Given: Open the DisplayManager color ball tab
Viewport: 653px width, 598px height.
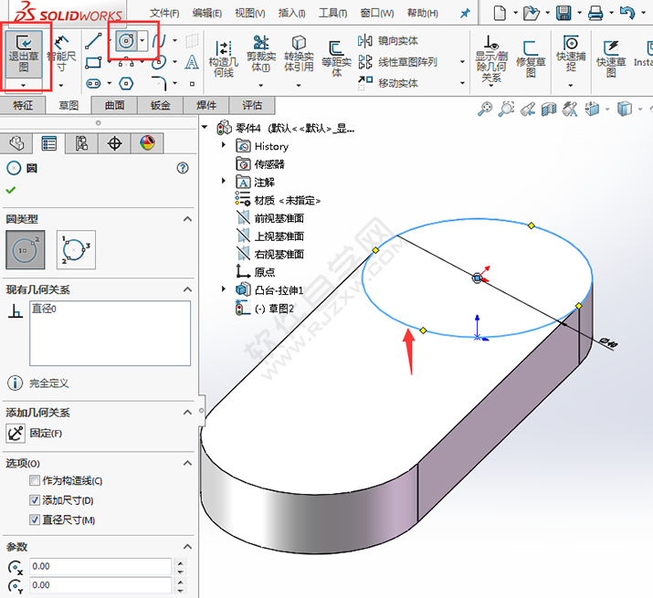Looking at the screenshot, I should pos(147,143).
